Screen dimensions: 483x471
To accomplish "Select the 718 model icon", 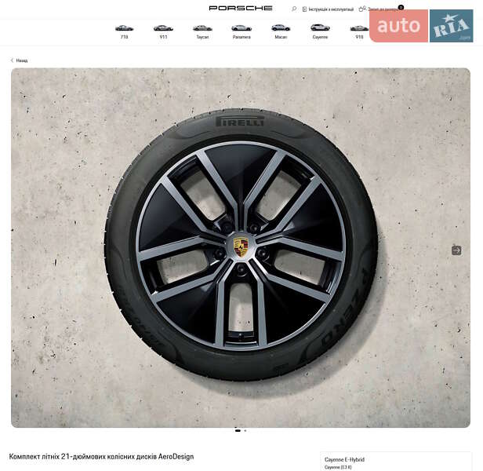I will [x=124, y=31].
